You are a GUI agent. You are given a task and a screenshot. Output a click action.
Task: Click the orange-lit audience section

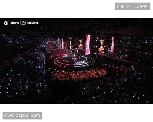(80, 74)
